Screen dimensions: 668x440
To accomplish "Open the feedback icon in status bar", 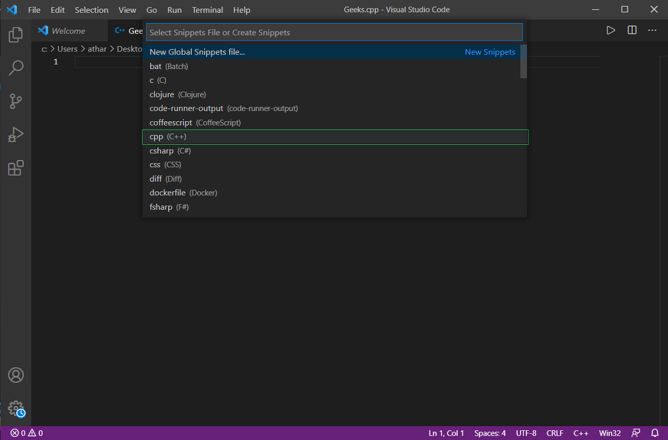I will coord(636,433).
